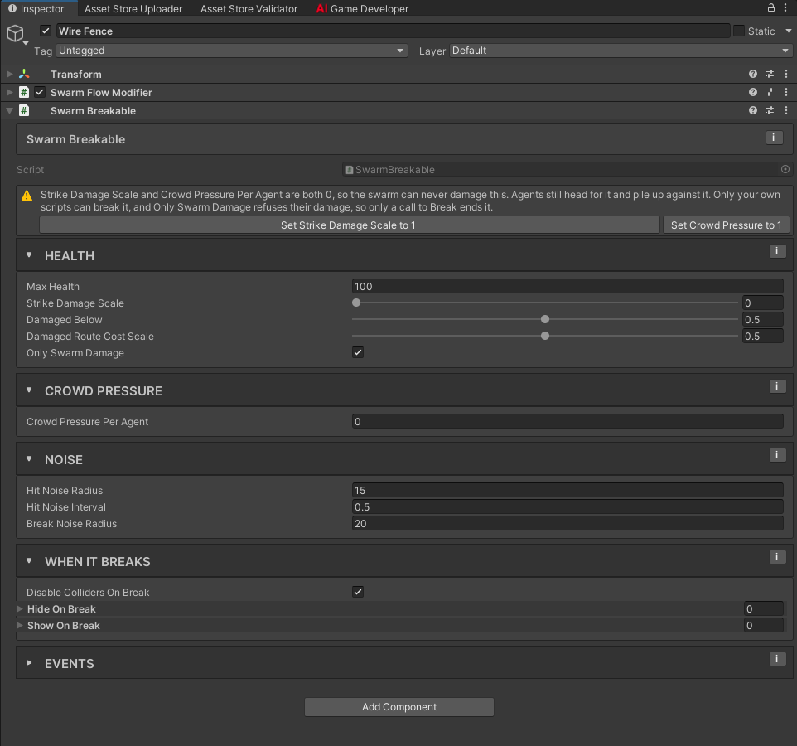This screenshot has height=746, width=797.
Task: Collapse the WHEN IT BREAKS section
Action: click(x=29, y=561)
